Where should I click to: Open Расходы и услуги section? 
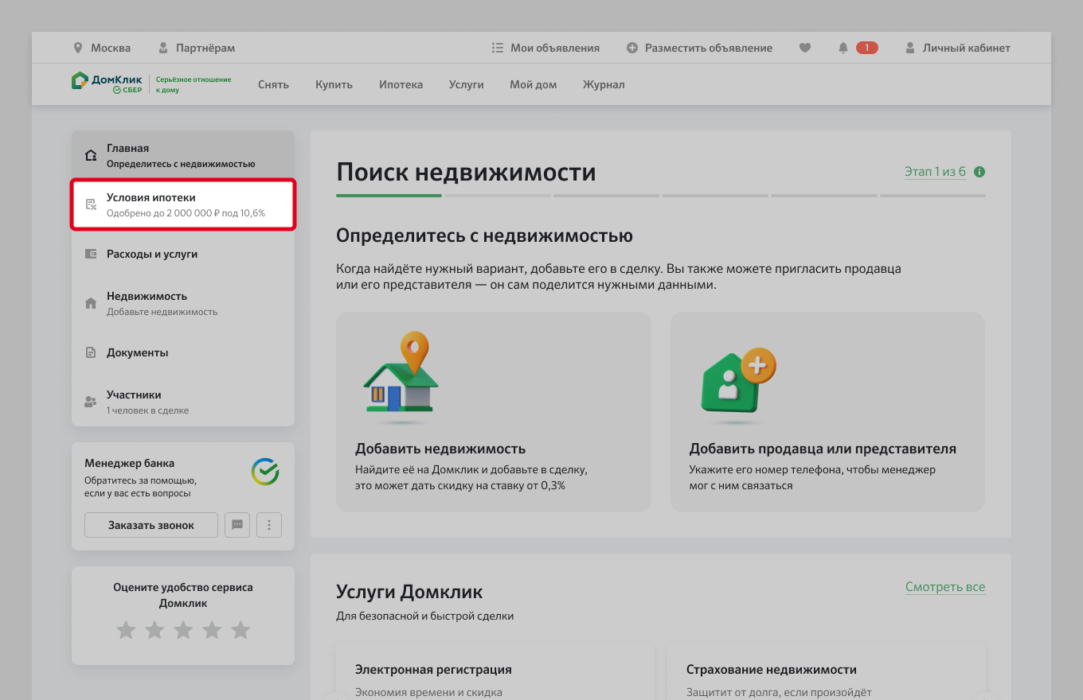(x=151, y=254)
